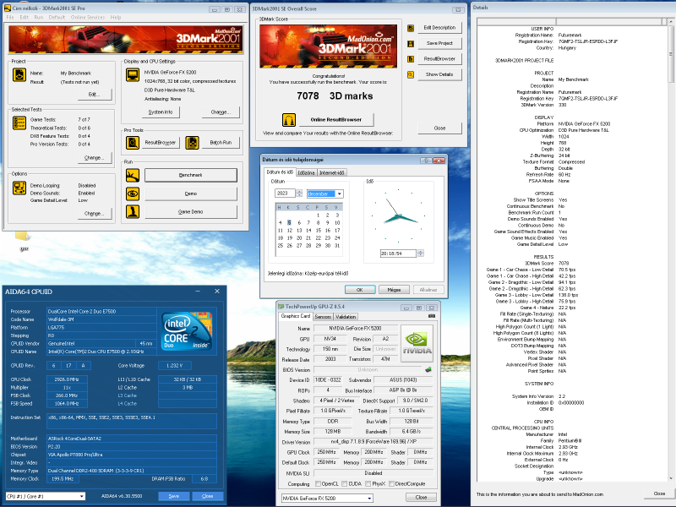Image resolution: width=676 pixels, height=507 pixels.
Task: Click Change button in Selected Tests group
Action: click(x=95, y=158)
